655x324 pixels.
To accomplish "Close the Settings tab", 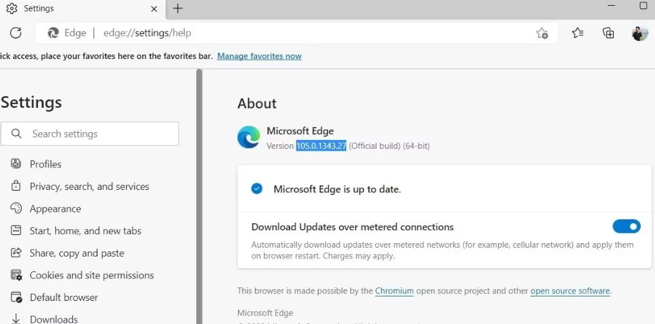I will click(154, 8).
